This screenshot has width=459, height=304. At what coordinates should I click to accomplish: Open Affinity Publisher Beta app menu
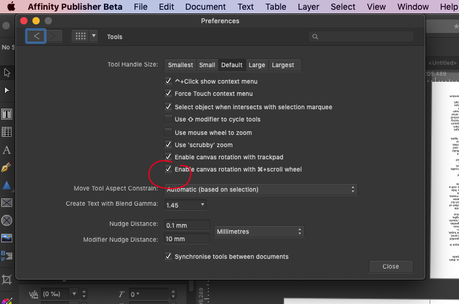point(75,7)
